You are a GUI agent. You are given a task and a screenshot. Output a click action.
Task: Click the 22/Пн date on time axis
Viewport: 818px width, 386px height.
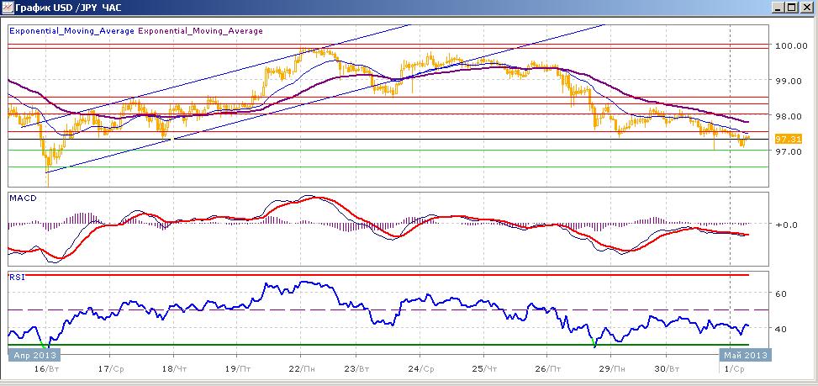tap(300, 369)
